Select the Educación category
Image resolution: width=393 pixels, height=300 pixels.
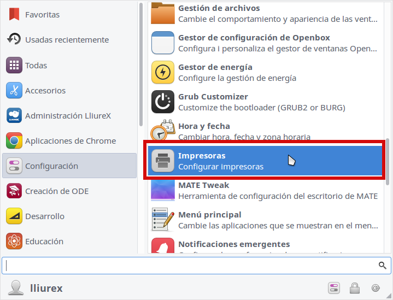69,241
